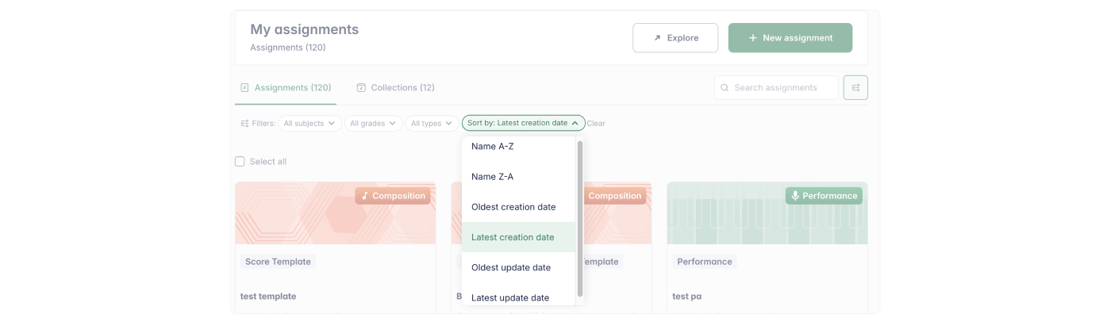Click the Performance badge with microphone icon
Viewport: 1111px width, 322px height.
point(824,196)
